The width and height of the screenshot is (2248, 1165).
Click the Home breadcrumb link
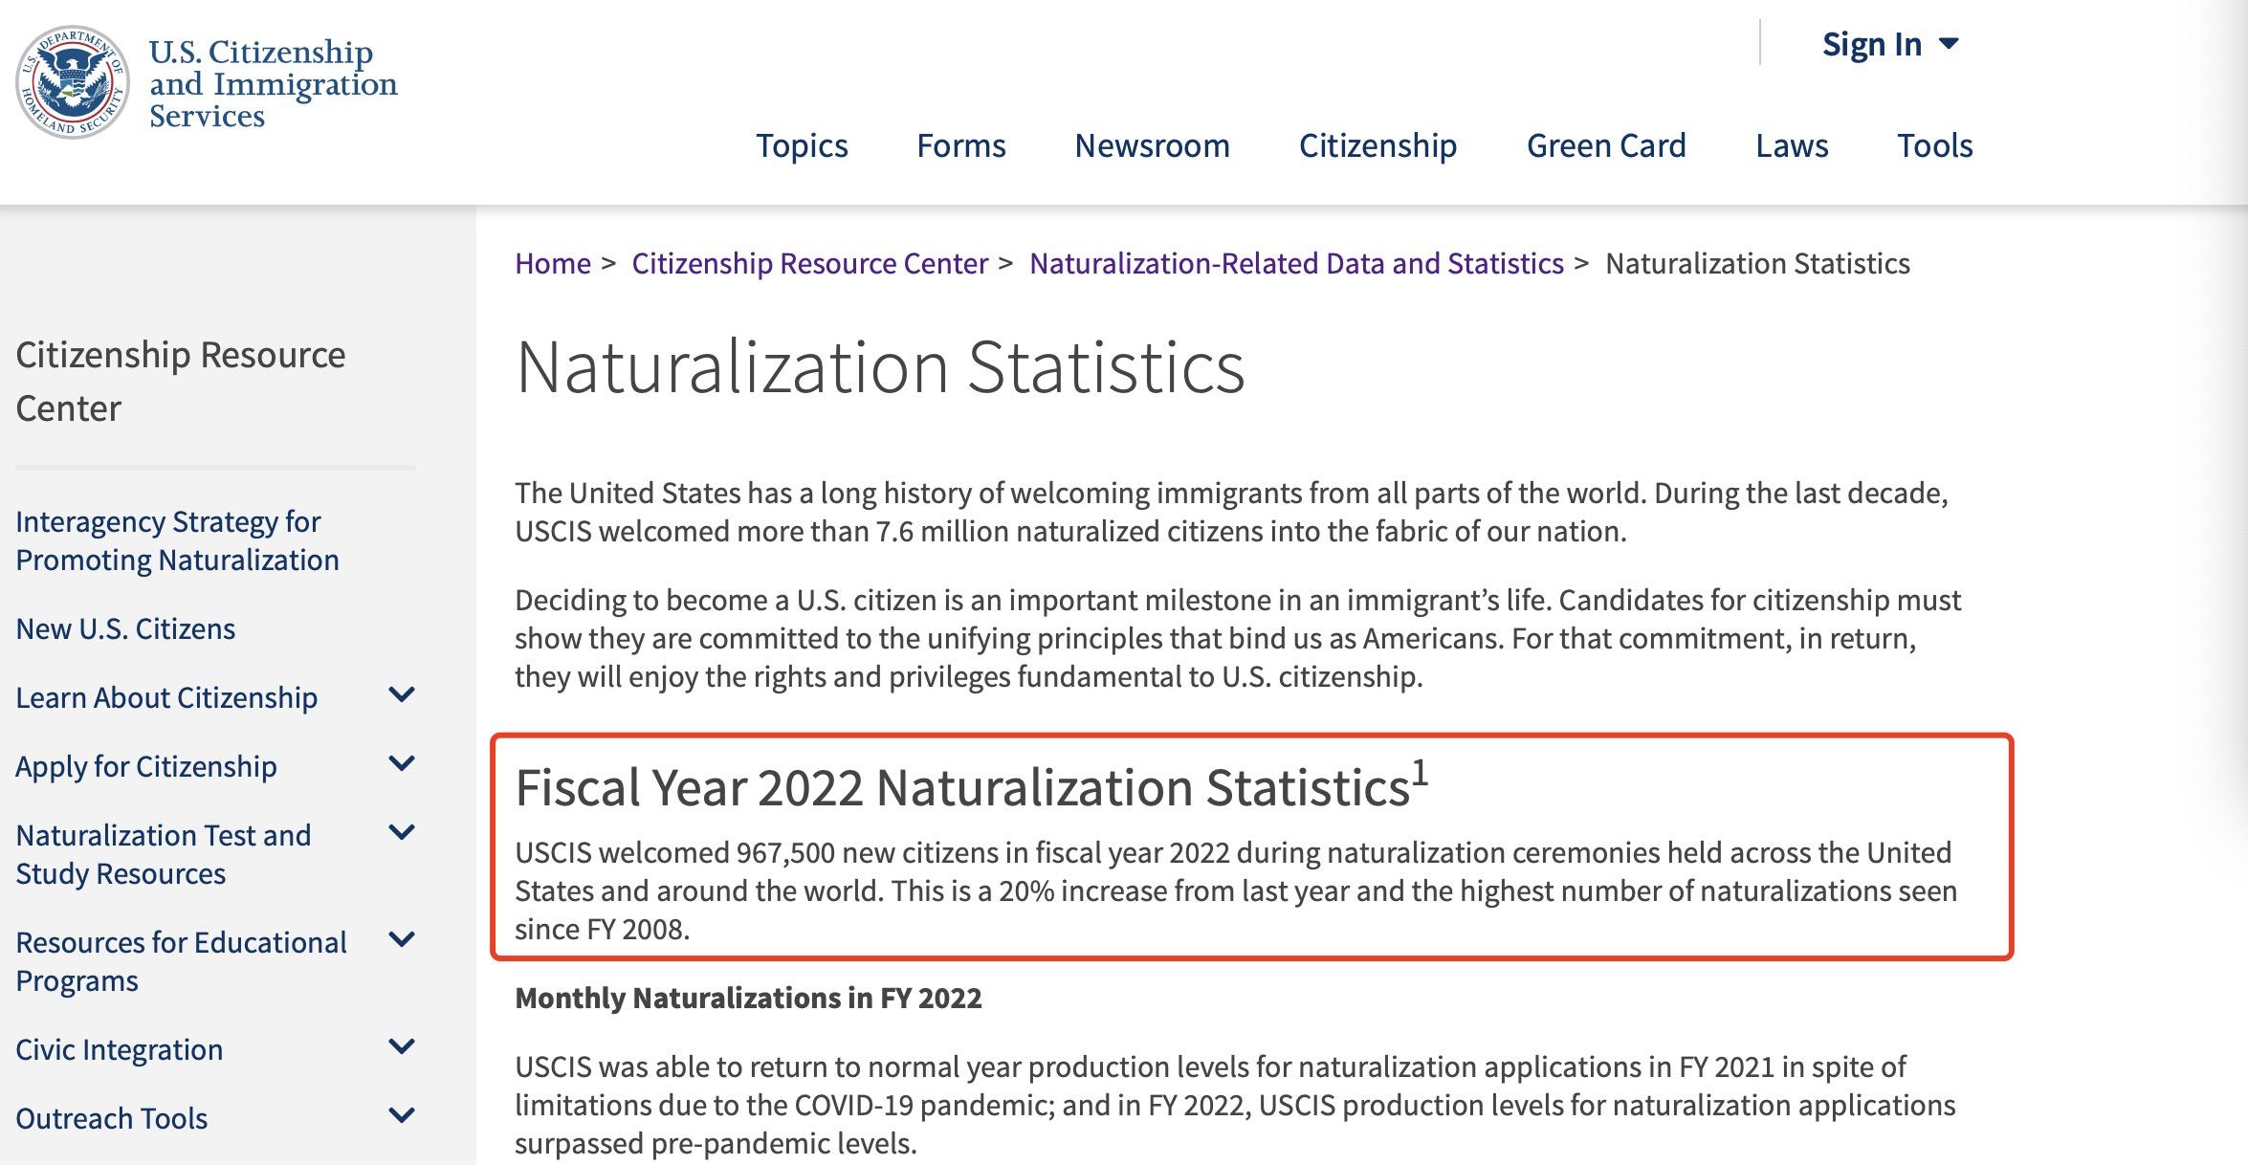click(x=553, y=263)
